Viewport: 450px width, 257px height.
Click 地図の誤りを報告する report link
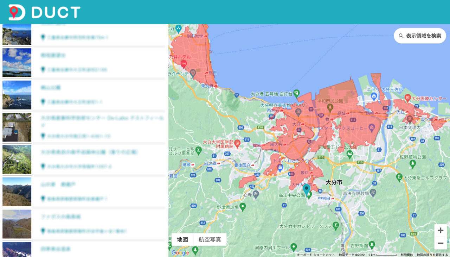coord(432,255)
